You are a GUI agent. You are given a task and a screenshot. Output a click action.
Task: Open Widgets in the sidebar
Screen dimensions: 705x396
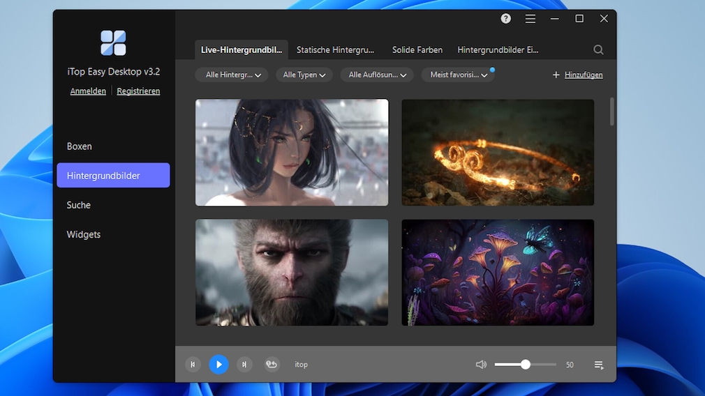point(113,234)
